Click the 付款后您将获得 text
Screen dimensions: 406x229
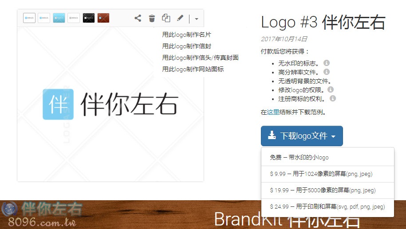(x=285, y=51)
